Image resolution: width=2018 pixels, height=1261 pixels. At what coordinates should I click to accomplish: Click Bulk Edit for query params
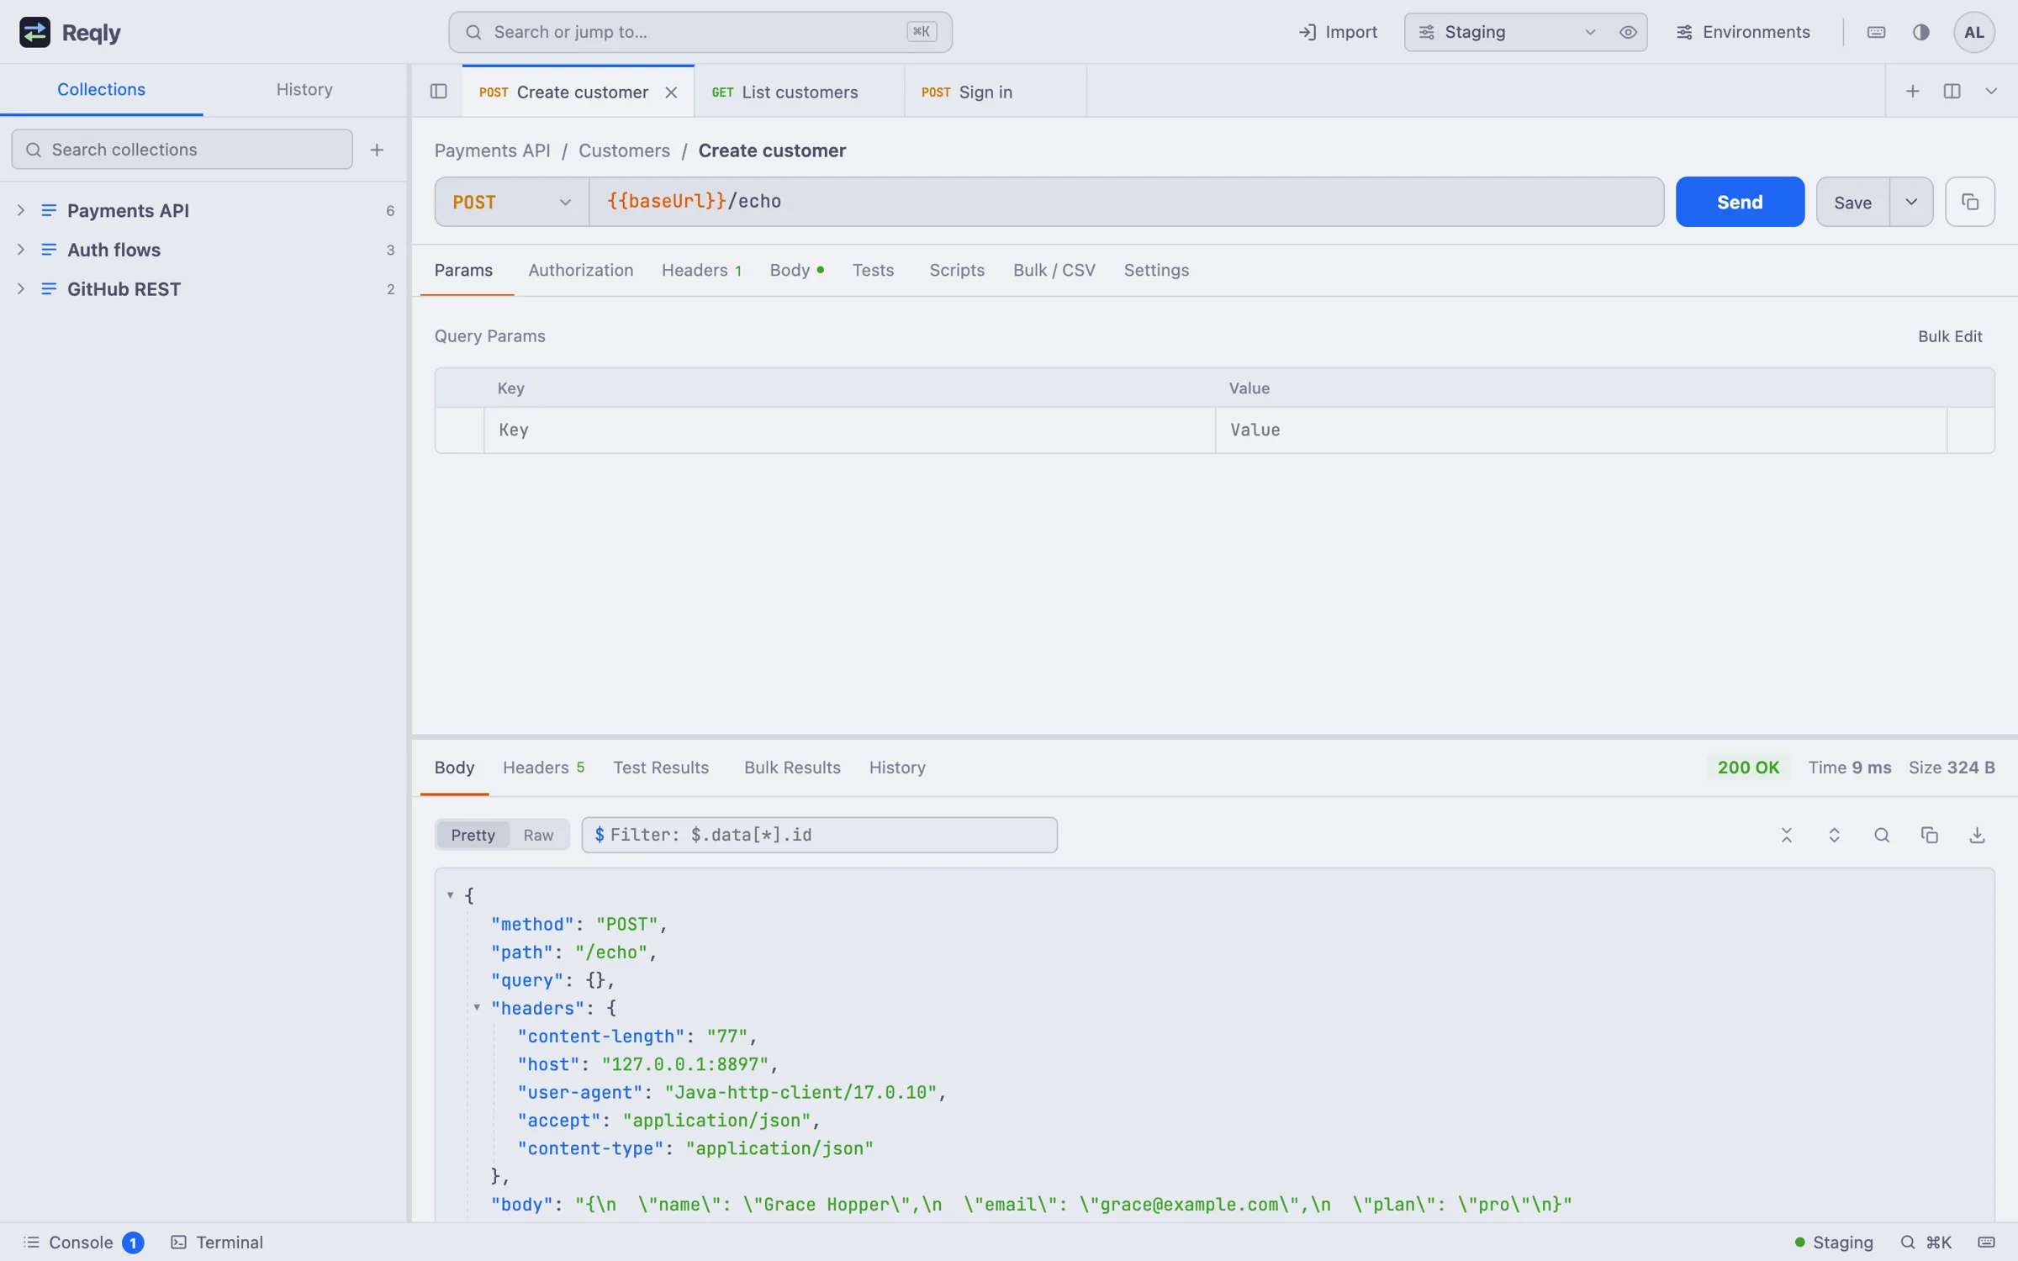tap(1950, 336)
